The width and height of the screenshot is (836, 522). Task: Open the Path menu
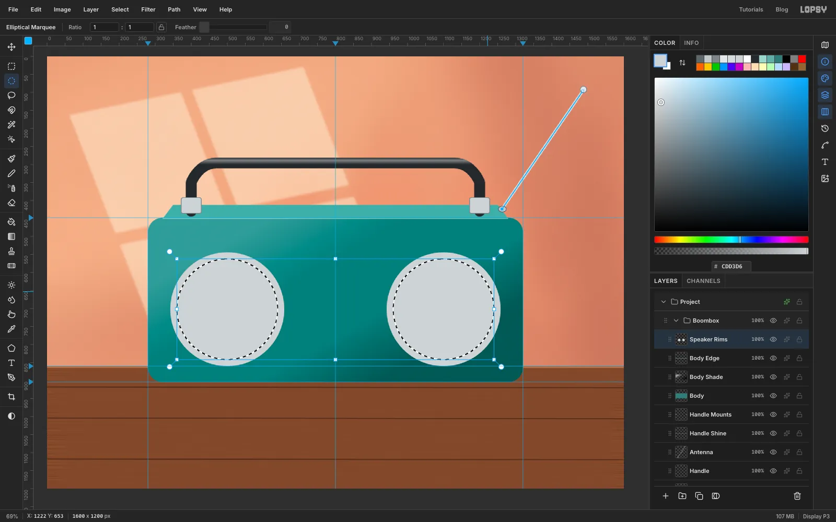(174, 9)
